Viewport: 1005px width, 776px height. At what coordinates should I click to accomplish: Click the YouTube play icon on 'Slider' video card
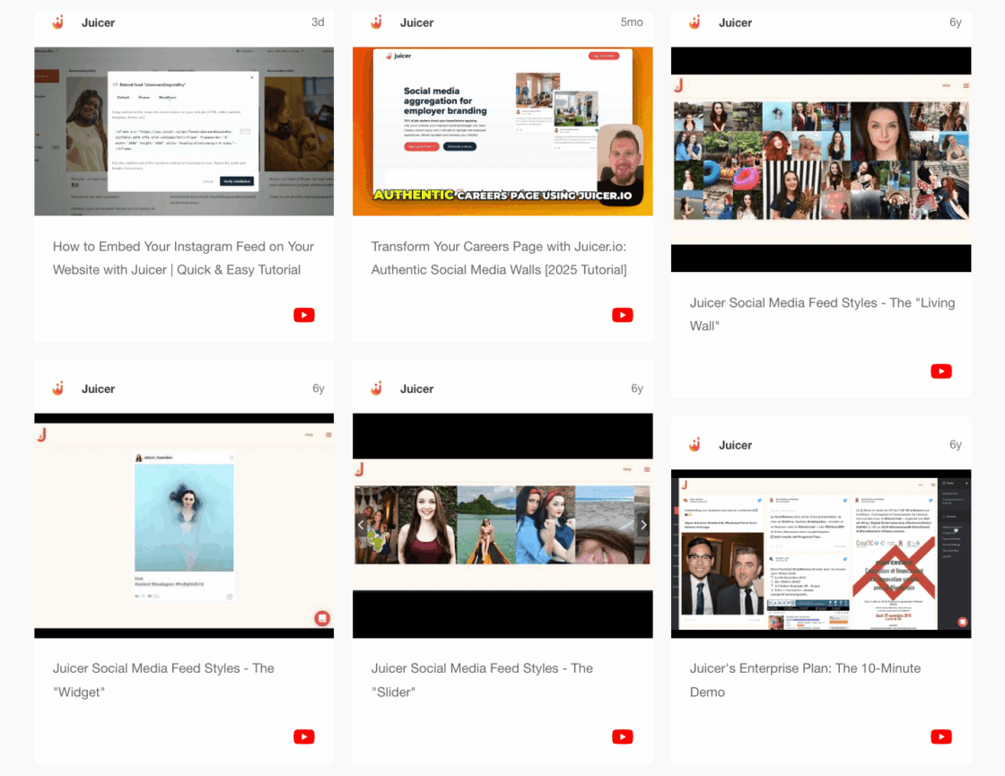click(622, 737)
